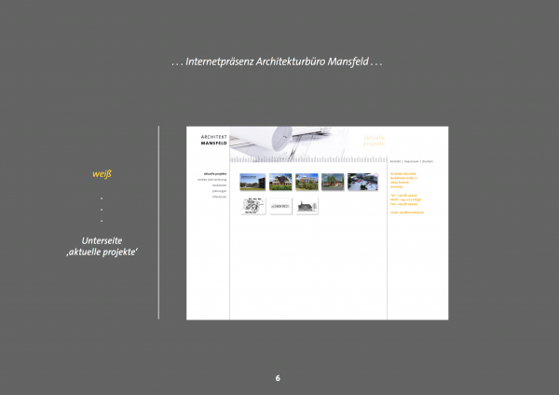This screenshot has height=395, width=559.
Task: Click the 'aktuelle projekte' page heading
Action: click(374, 141)
